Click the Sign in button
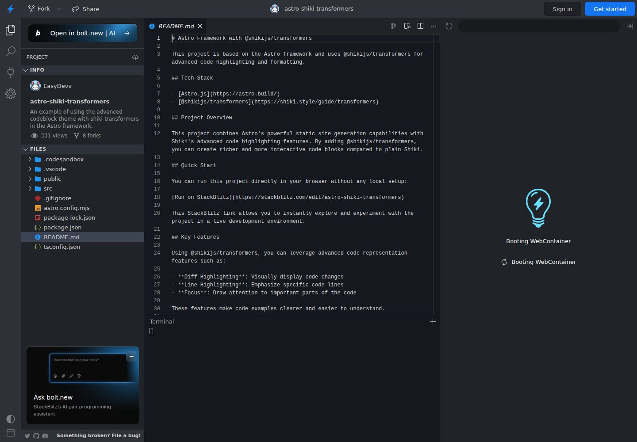This screenshot has width=637, height=442. (x=562, y=9)
